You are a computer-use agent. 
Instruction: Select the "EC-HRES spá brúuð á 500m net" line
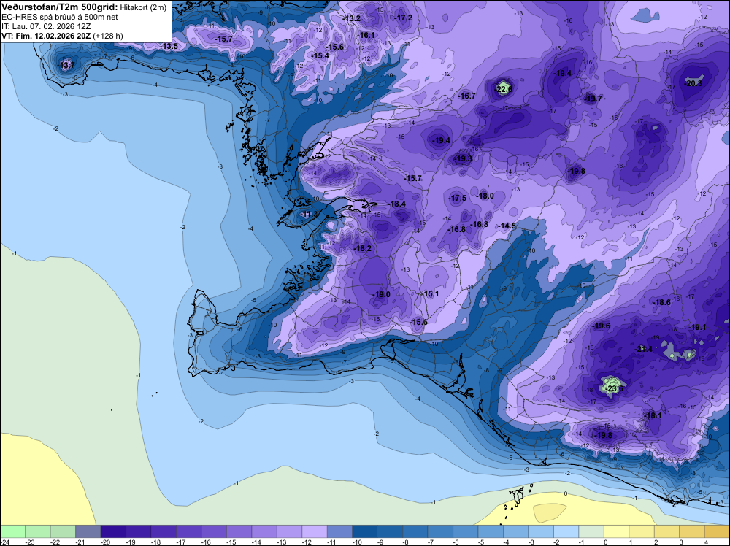(60, 17)
